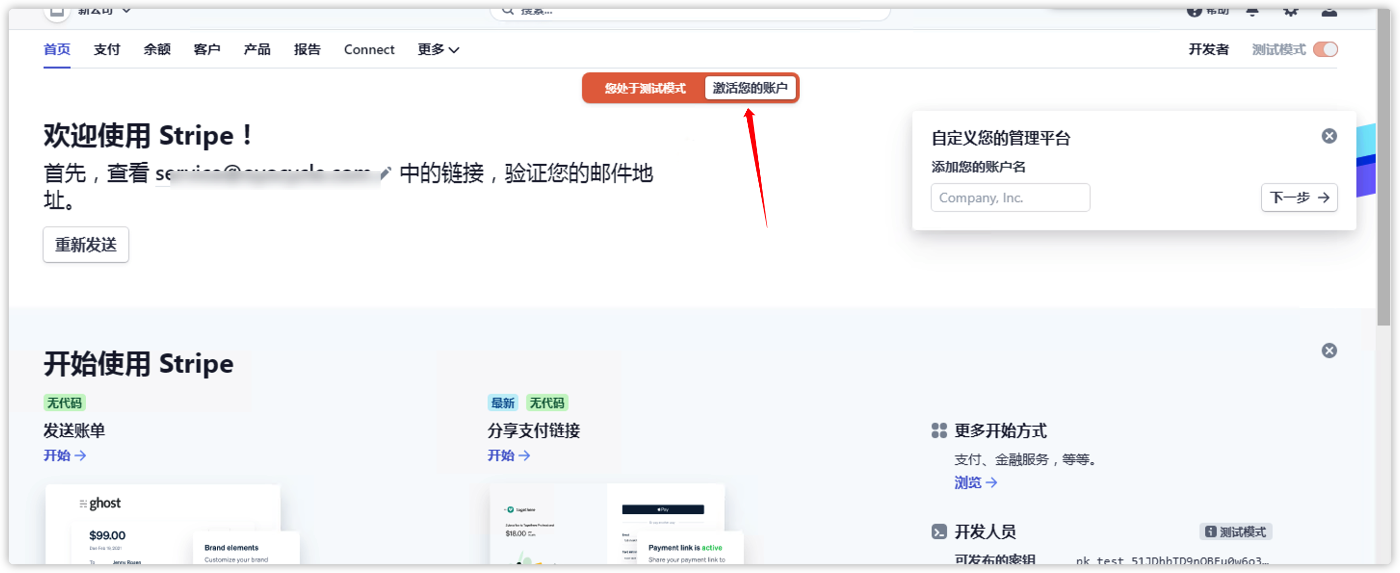Click the Company, Inc. input field
Screen dimensions: 1400x573
point(1010,197)
